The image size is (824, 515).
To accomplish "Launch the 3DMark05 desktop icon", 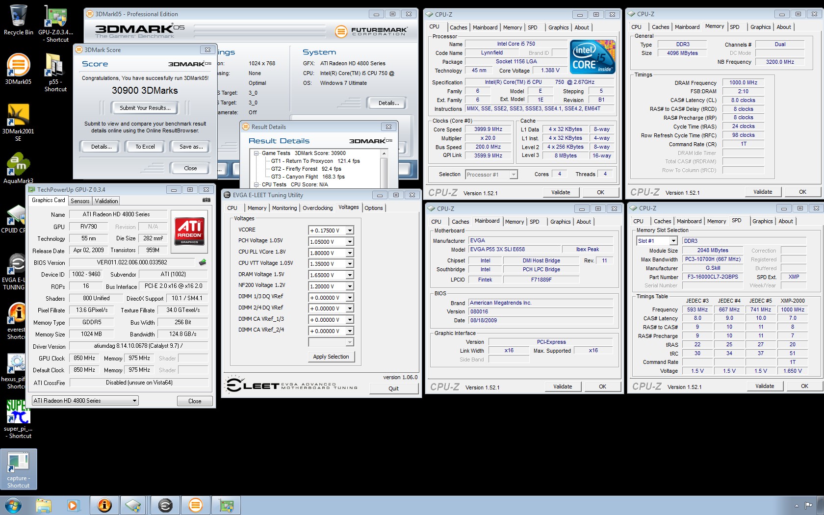I will 18,69.
